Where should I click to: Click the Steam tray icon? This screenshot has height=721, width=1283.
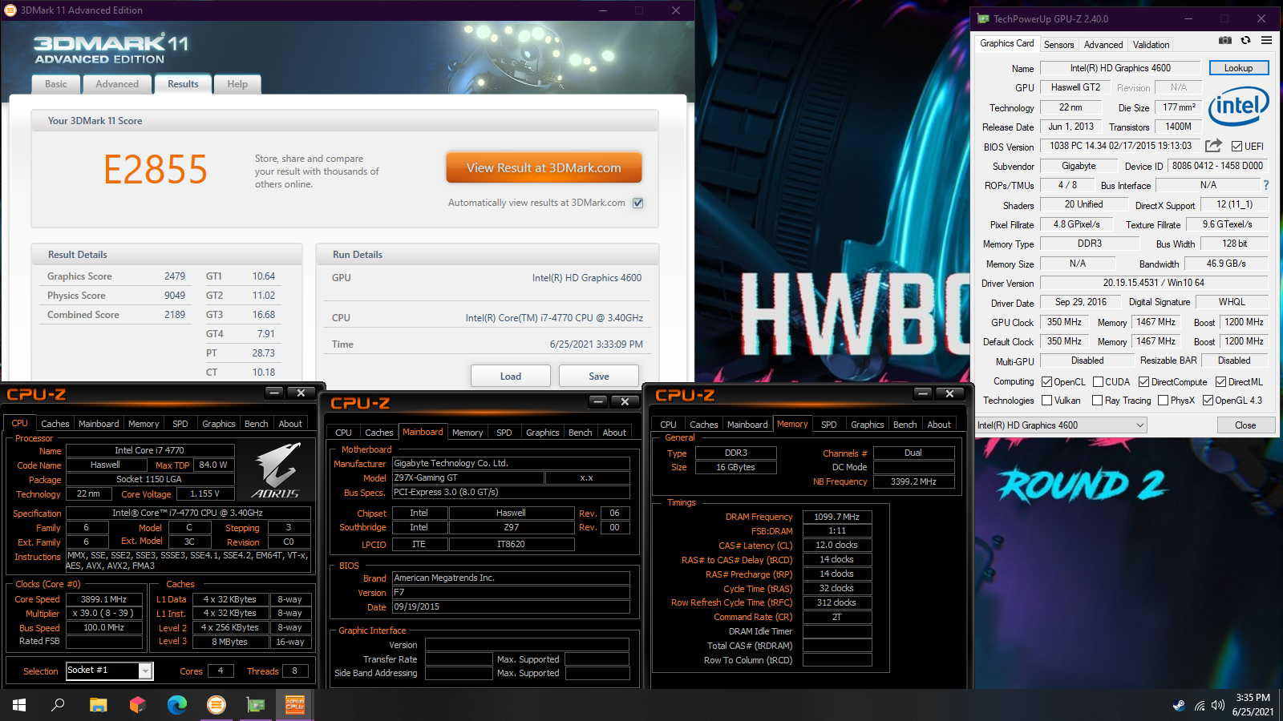coord(1179,705)
